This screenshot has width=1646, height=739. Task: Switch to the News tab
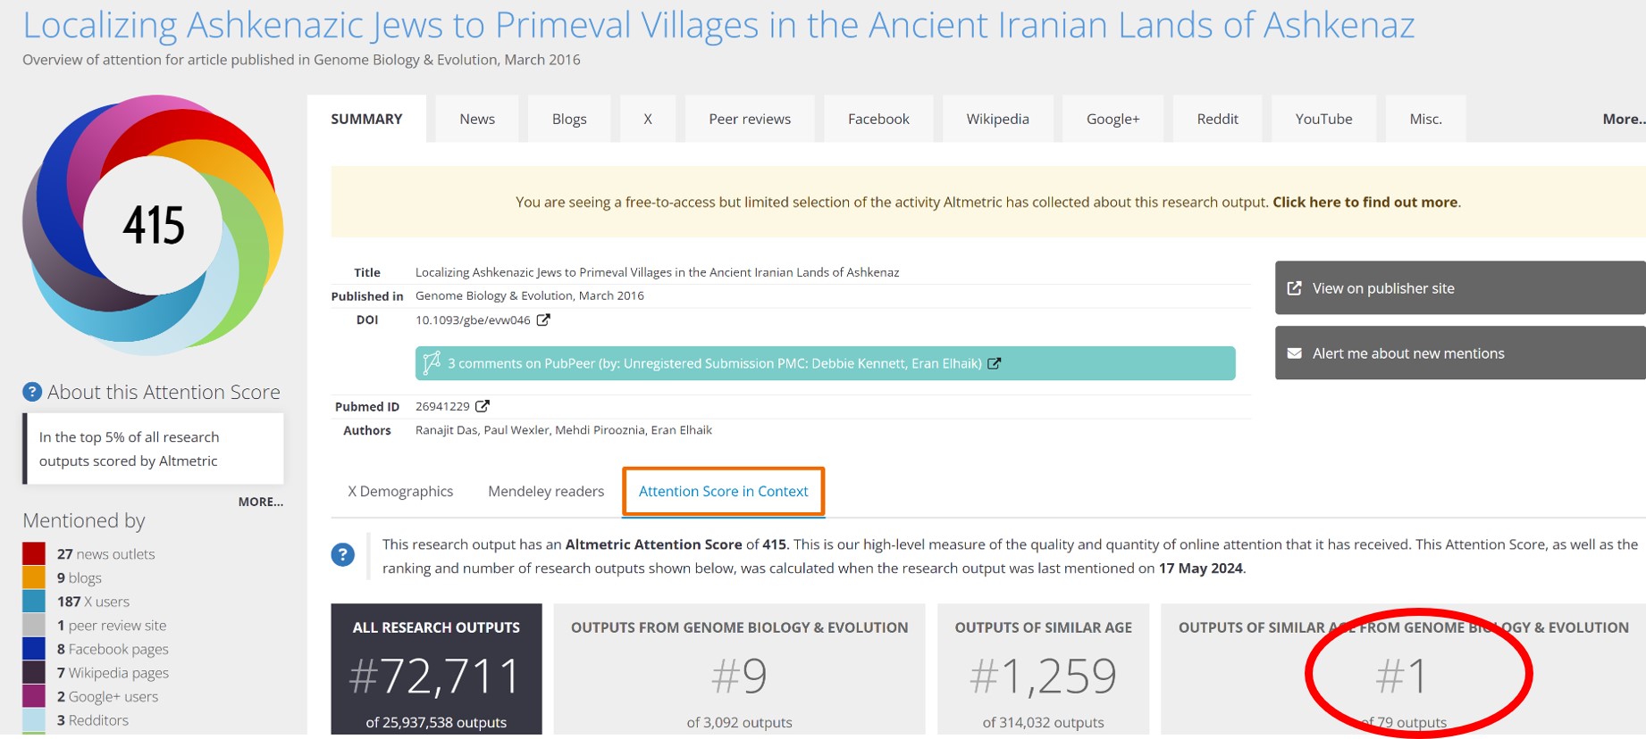point(477,119)
